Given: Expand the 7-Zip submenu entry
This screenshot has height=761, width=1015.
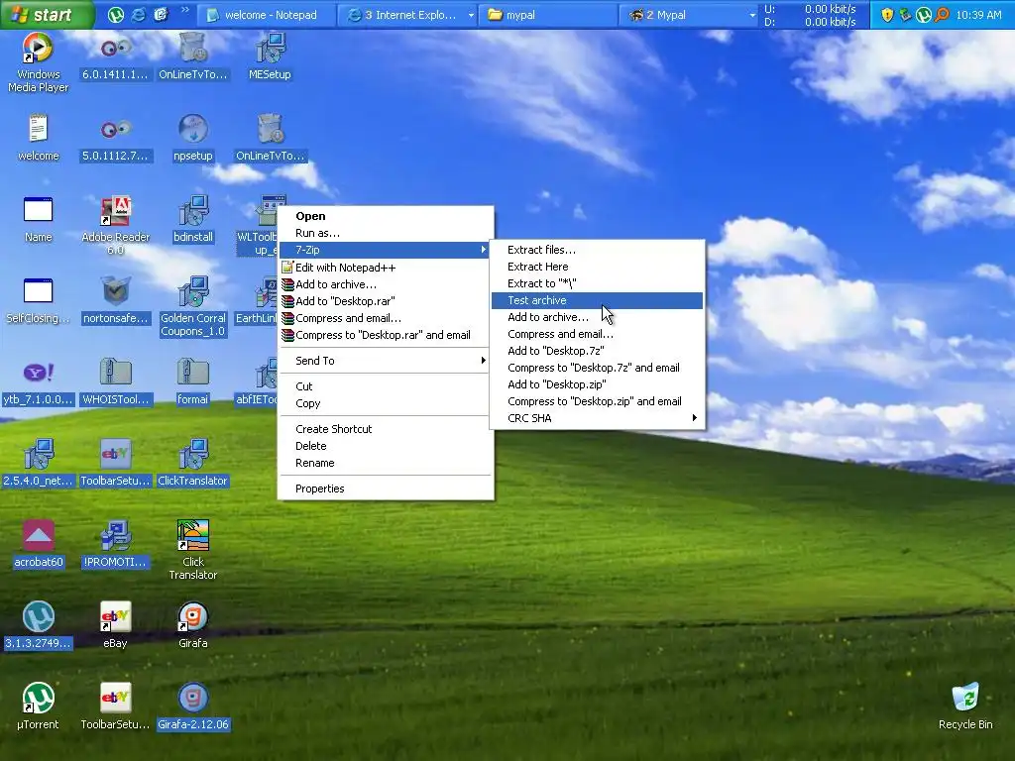Looking at the screenshot, I should pyautogui.click(x=386, y=250).
